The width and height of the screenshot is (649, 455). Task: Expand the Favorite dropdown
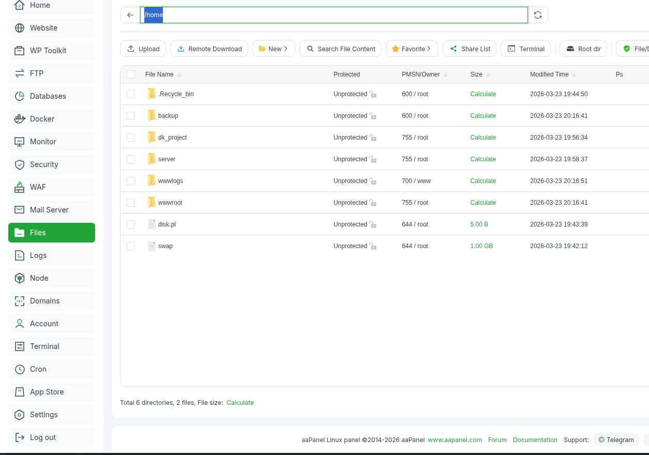click(412, 49)
